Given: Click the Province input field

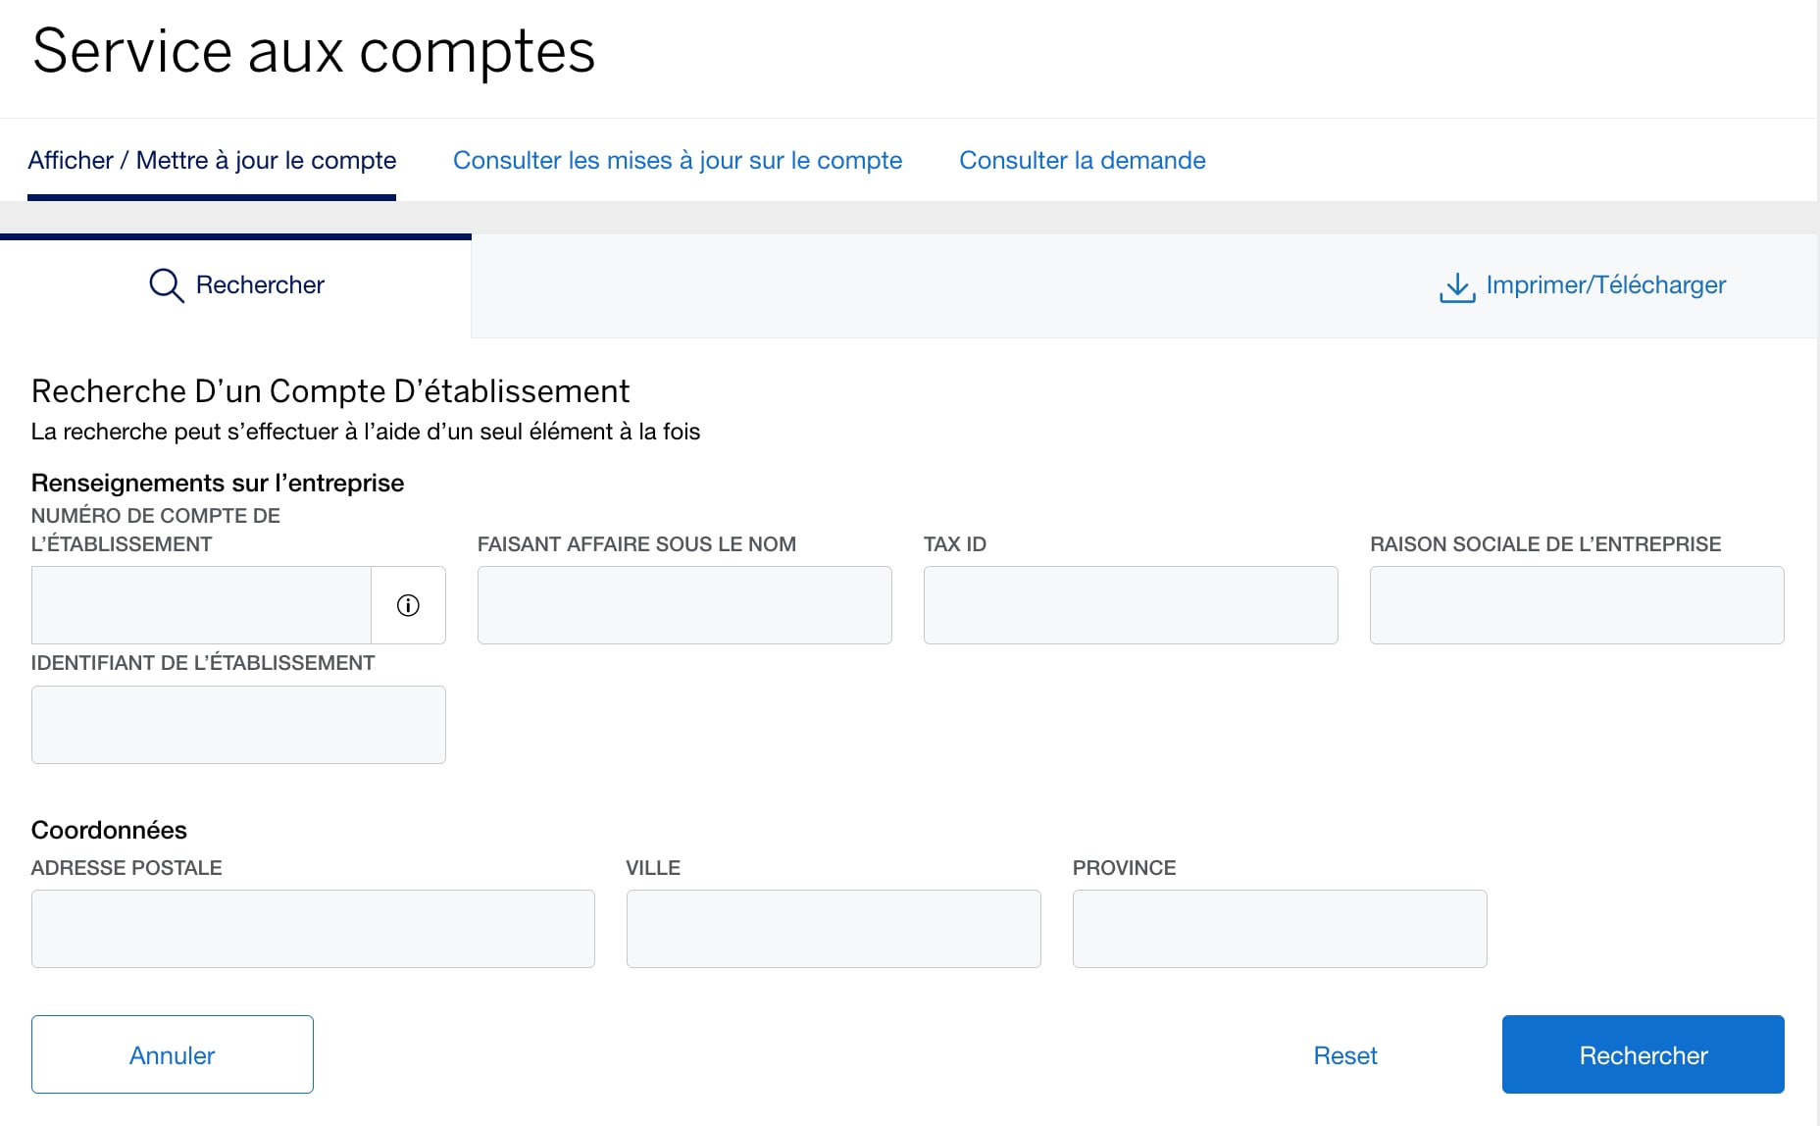Looking at the screenshot, I should coord(1279,929).
